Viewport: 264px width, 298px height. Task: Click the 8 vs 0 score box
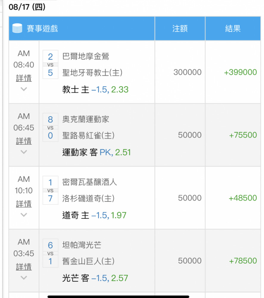(50, 127)
